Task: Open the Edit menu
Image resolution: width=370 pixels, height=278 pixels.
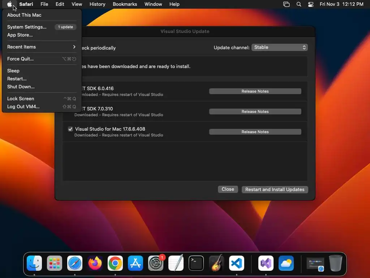Action: [x=60, y=4]
